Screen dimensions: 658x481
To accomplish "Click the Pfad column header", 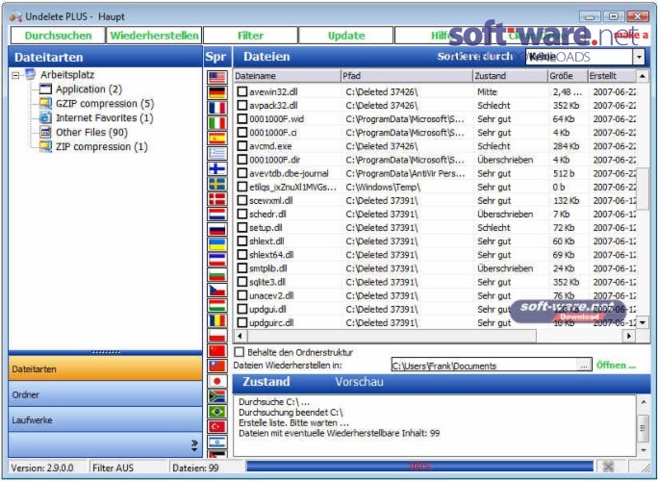I will [407, 76].
